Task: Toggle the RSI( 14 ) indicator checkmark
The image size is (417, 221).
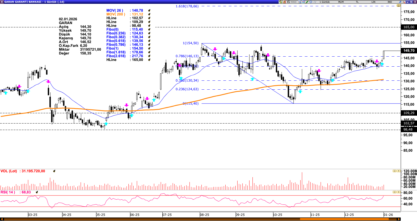Action: (x=37, y=192)
